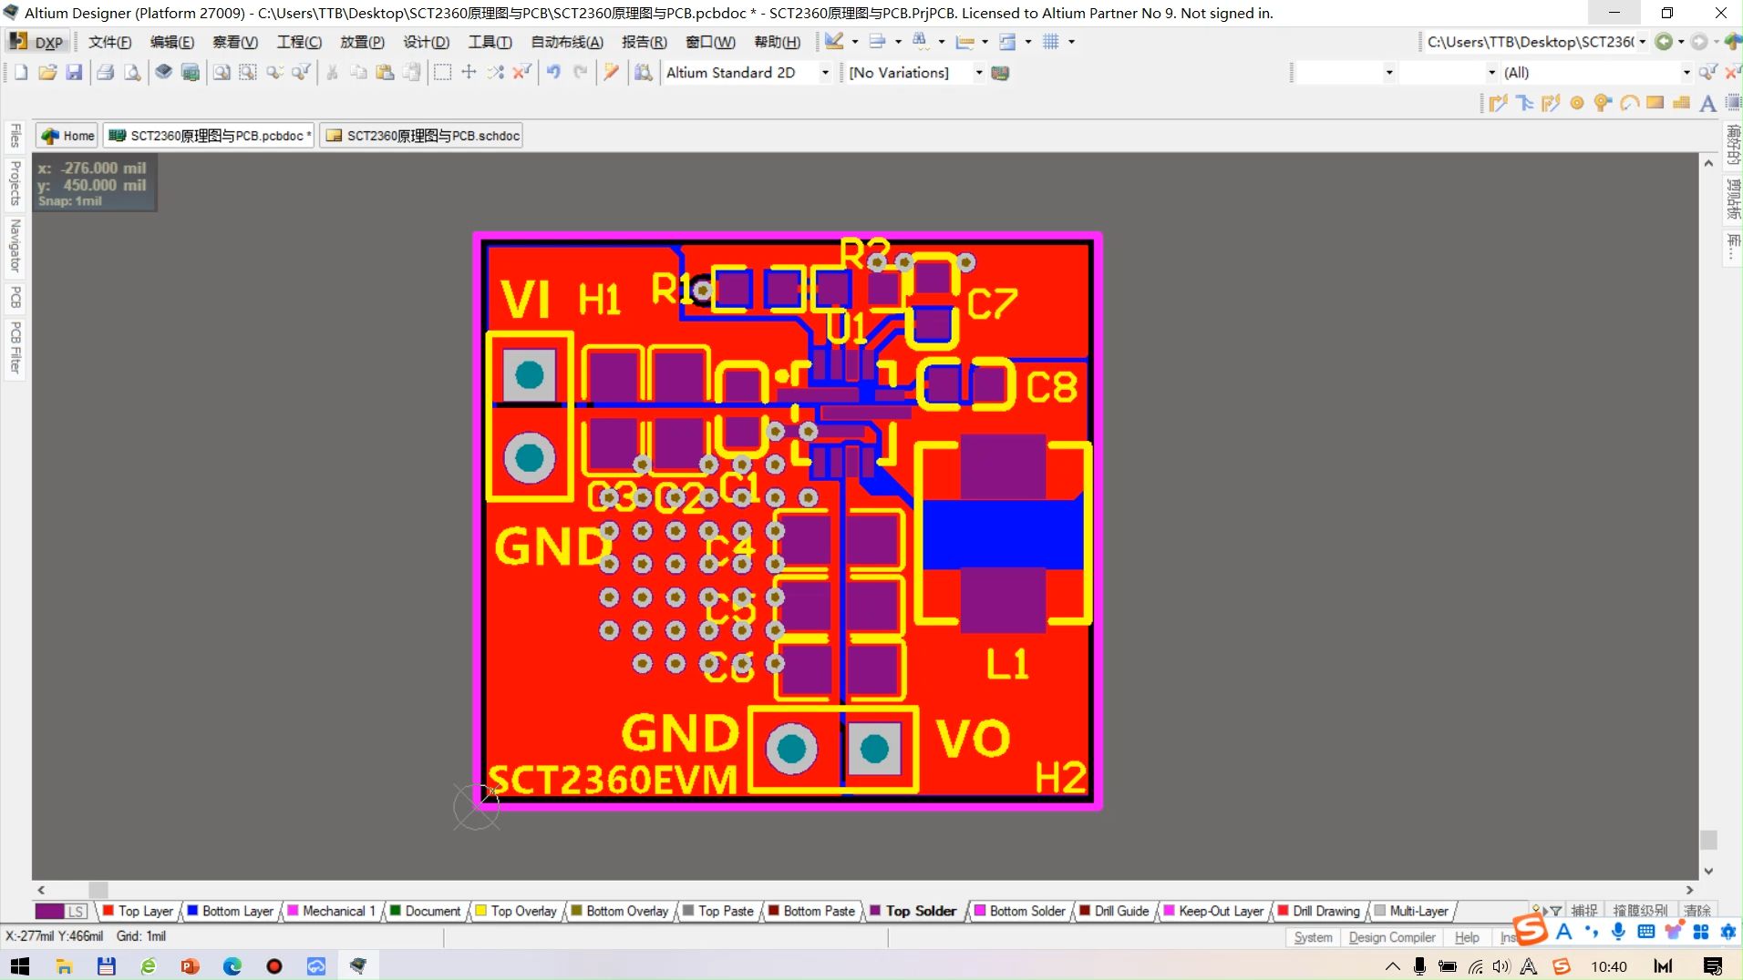
Task: Click the Top Overlay yellow swatch
Action: pyautogui.click(x=480, y=911)
